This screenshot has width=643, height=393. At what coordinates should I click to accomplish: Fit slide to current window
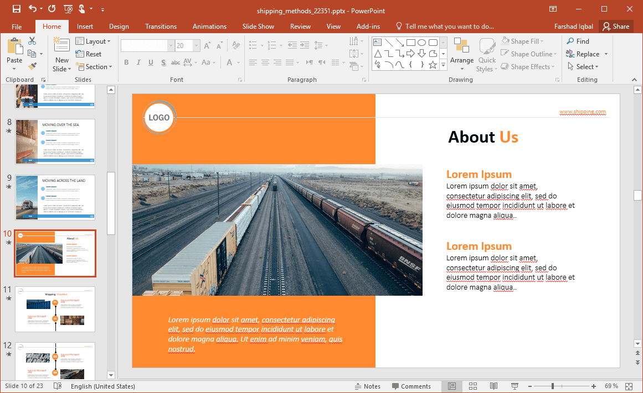coord(629,386)
